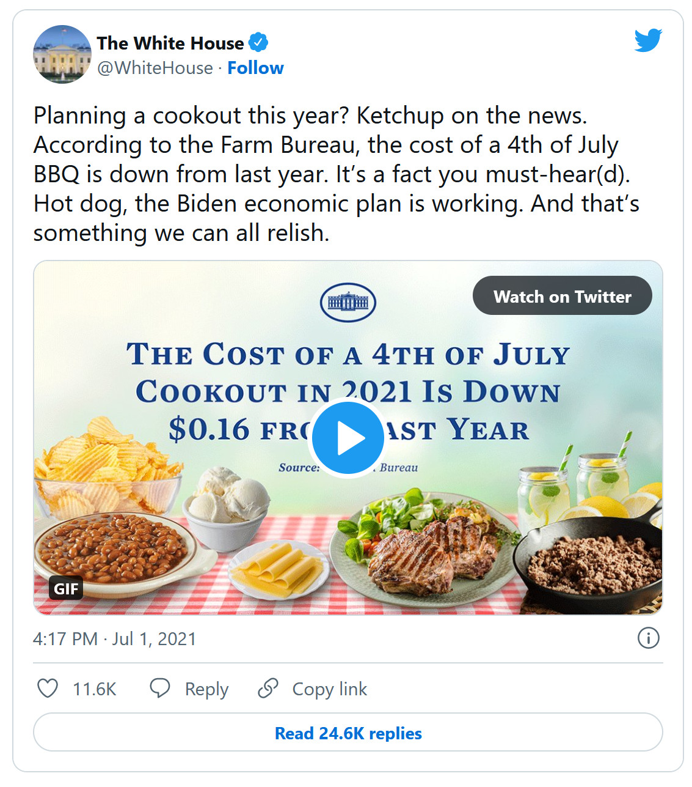
Task: Like the tweet with the heart icon
Action: tap(48, 688)
